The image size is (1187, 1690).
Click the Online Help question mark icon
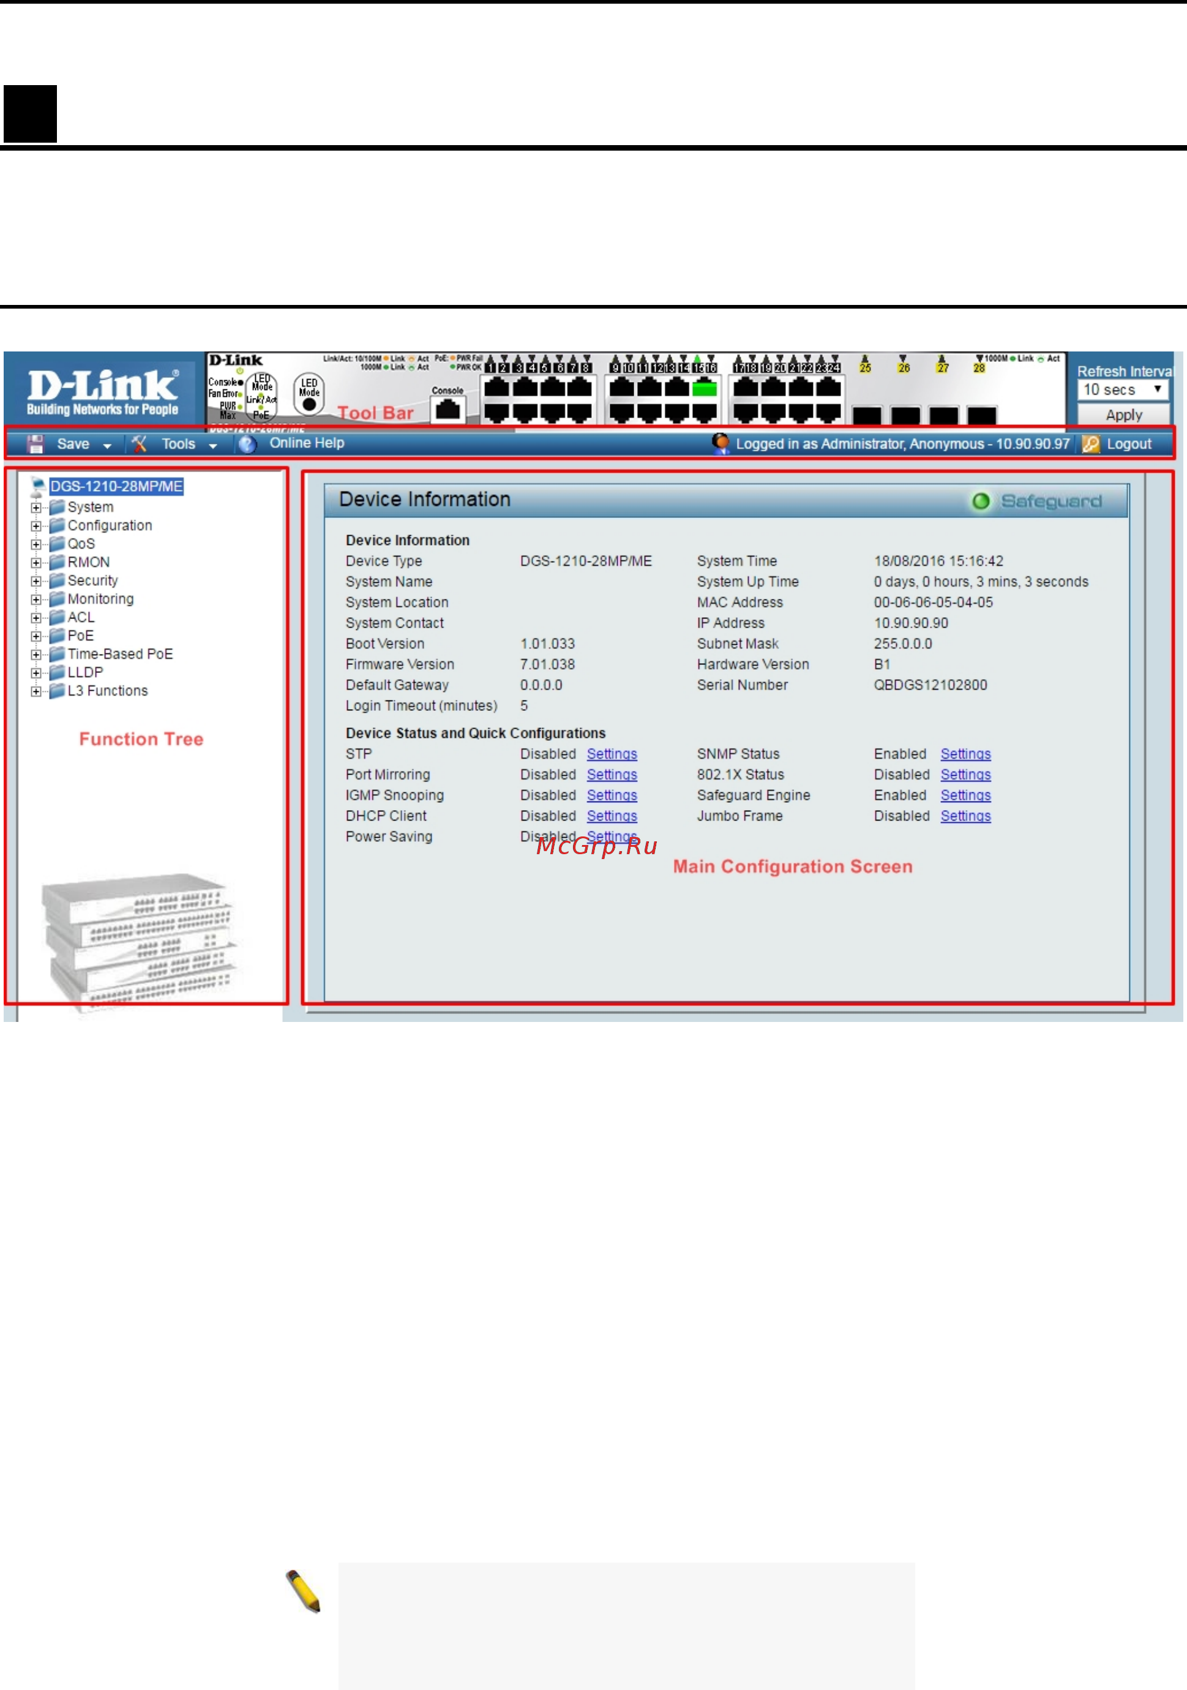[247, 444]
